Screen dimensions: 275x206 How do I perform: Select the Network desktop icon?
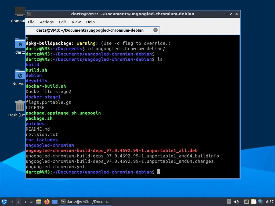coord(19,78)
